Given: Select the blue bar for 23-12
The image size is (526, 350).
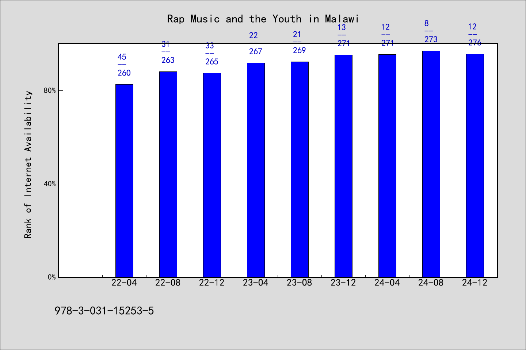Looking at the screenshot, I should pyautogui.click(x=343, y=166).
